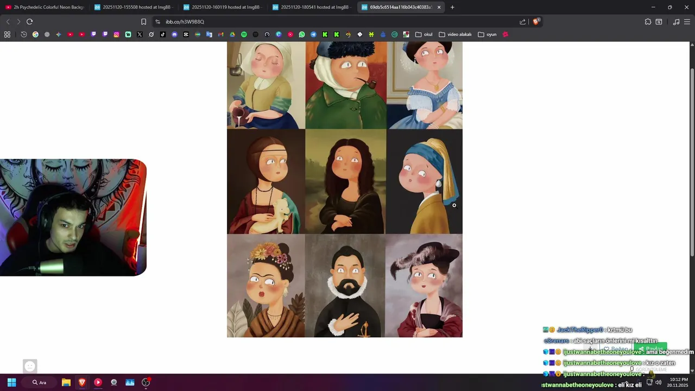
Task: Open the Discord bookmark
Action: [x=174, y=34]
